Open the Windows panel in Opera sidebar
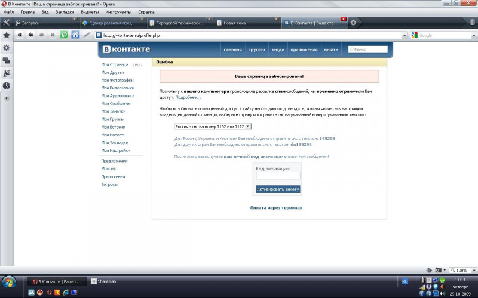This screenshot has height=298, width=478. (x=7, y=60)
